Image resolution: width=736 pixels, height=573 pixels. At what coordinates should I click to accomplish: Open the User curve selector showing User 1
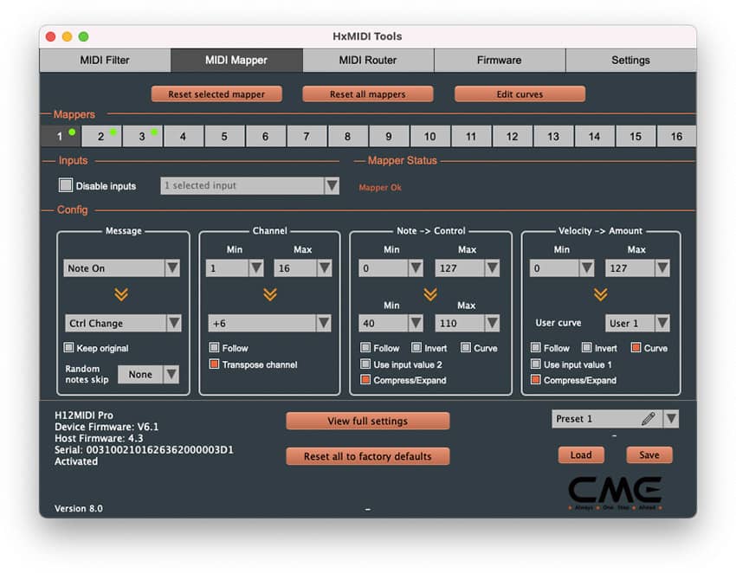coord(638,322)
